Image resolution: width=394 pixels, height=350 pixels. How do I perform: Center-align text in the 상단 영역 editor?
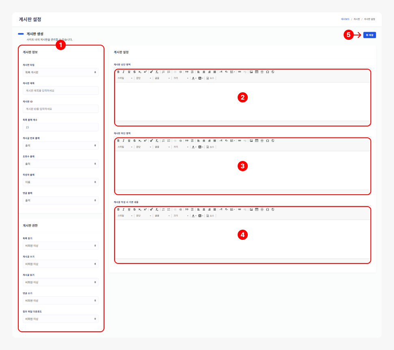tap(204, 72)
